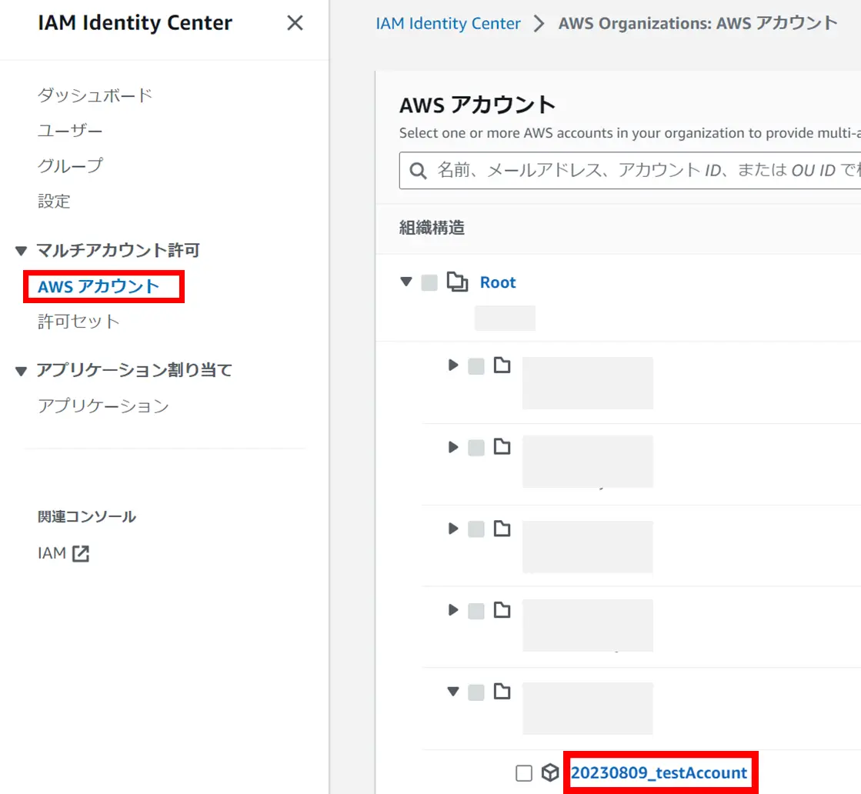Click the folder icon of the OU containing 20230809_testAccount
Image resolution: width=861 pixels, height=794 pixels.
click(502, 691)
